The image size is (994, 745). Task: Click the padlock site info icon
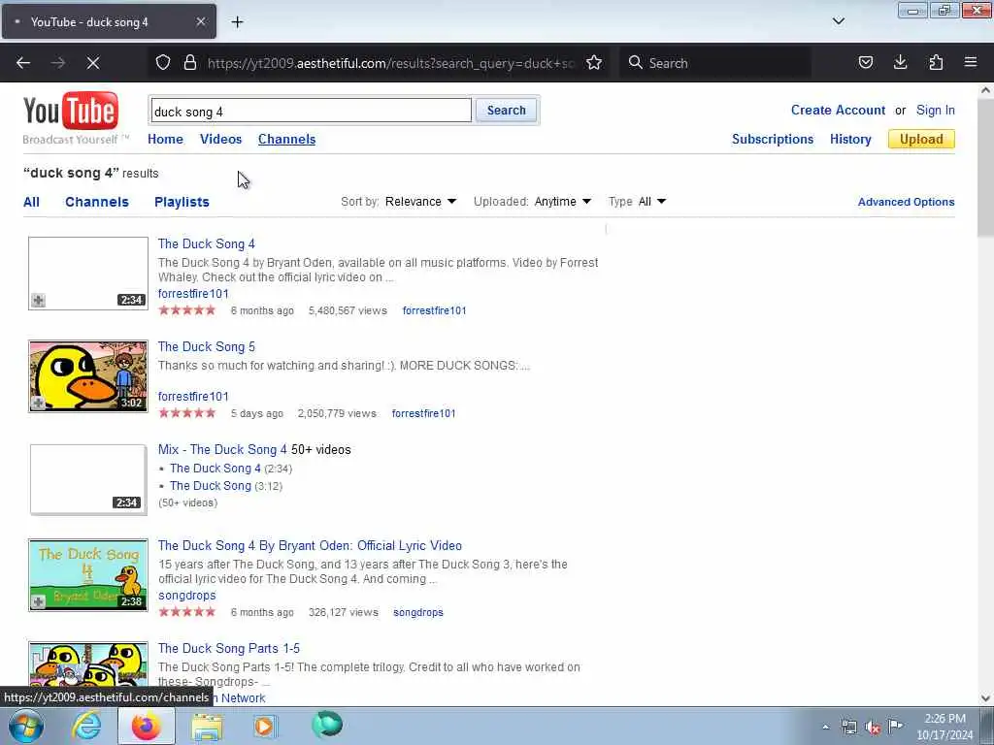(189, 63)
